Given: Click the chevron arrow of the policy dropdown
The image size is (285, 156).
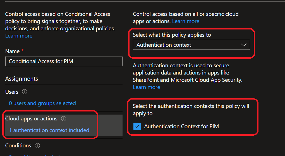Looking at the screenshot, I should click(243, 45).
